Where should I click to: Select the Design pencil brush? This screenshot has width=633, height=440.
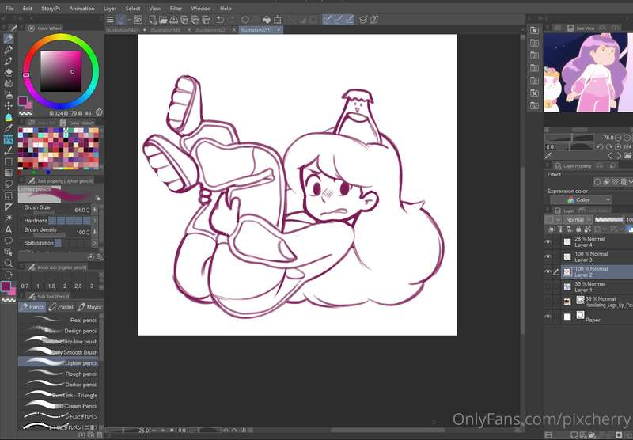pos(59,331)
